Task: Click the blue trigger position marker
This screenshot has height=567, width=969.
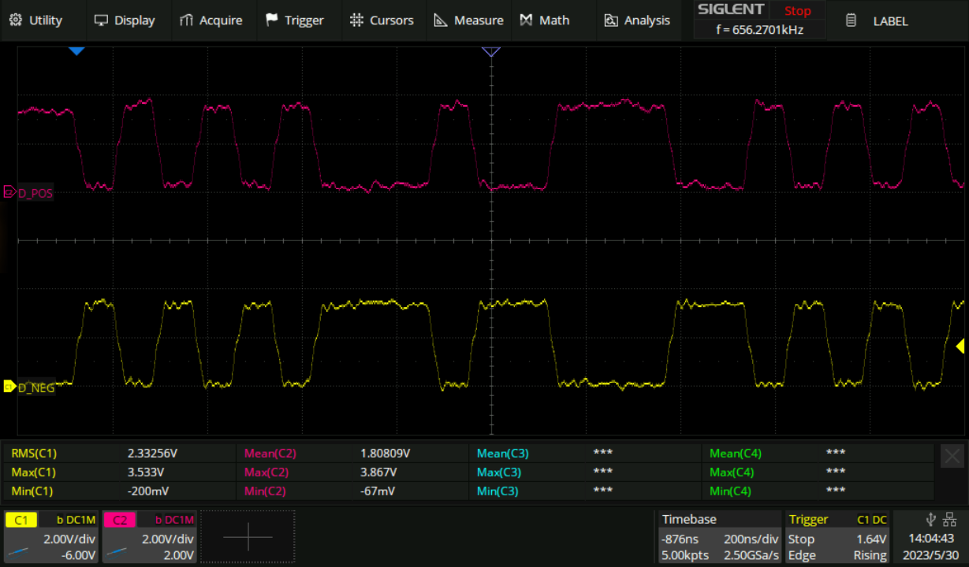Action: tap(76, 51)
